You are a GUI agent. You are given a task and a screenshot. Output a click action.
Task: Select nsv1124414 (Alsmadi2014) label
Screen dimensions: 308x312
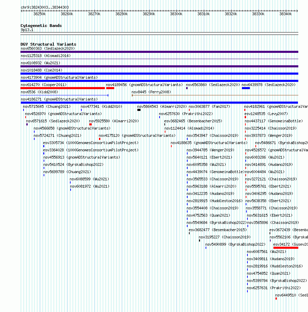189,128
